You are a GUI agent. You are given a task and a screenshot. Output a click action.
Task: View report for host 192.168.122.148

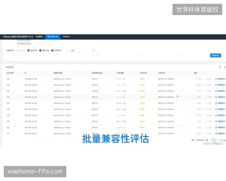click(x=220, y=109)
